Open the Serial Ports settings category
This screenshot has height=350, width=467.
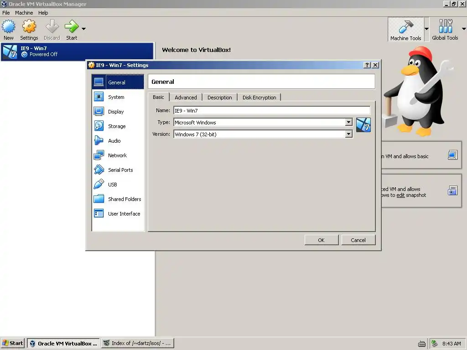118,170
